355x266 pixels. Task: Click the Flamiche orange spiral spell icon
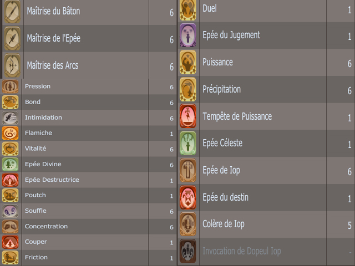[10, 133]
